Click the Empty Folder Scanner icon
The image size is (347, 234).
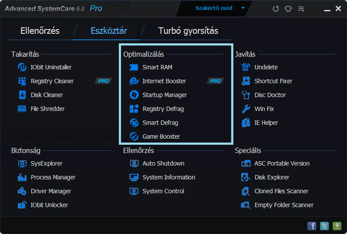(246, 205)
